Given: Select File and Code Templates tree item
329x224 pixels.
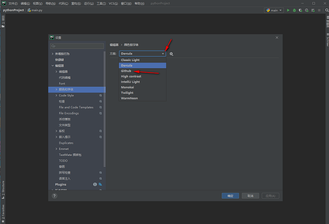Looking at the screenshot, I should tap(77, 107).
